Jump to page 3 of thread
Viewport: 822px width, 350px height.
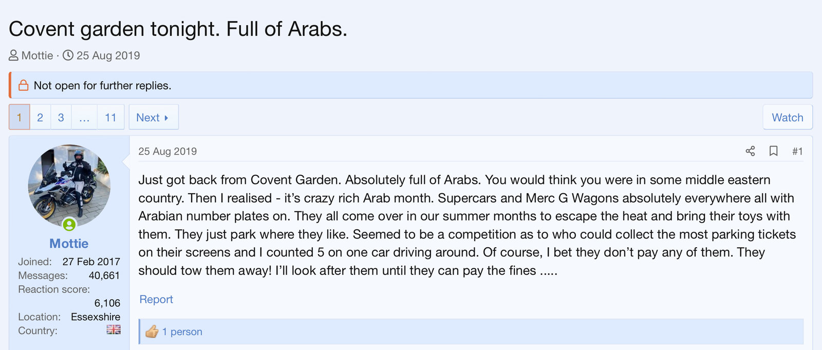click(x=61, y=117)
